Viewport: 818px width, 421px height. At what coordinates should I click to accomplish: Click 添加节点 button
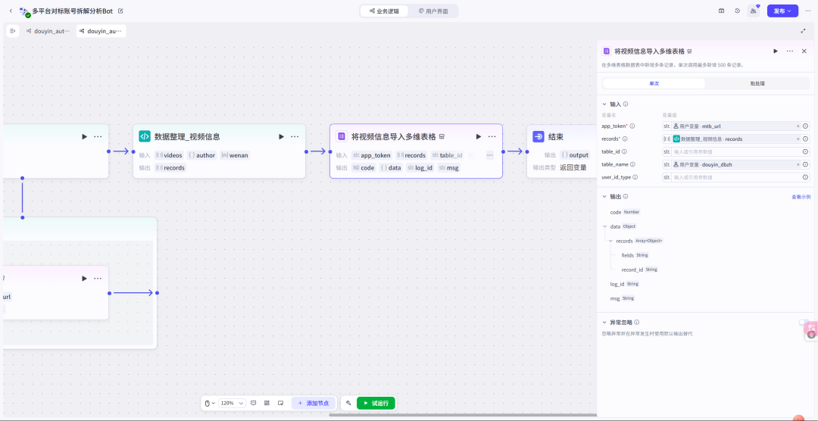[x=314, y=404]
